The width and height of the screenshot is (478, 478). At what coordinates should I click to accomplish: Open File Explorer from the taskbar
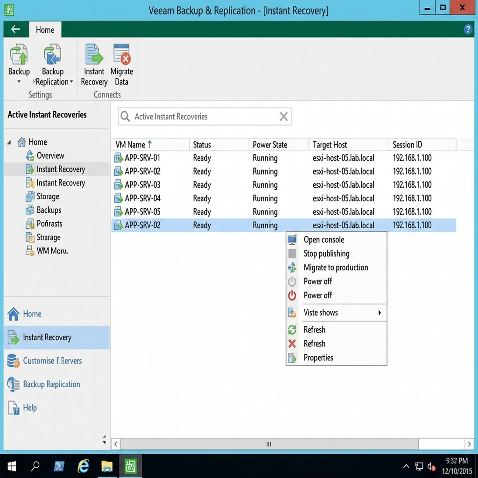tap(107, 466)
